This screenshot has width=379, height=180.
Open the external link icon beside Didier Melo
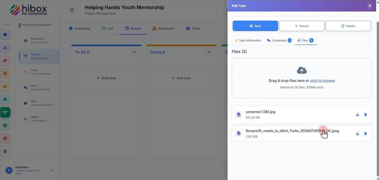point(52,170)
